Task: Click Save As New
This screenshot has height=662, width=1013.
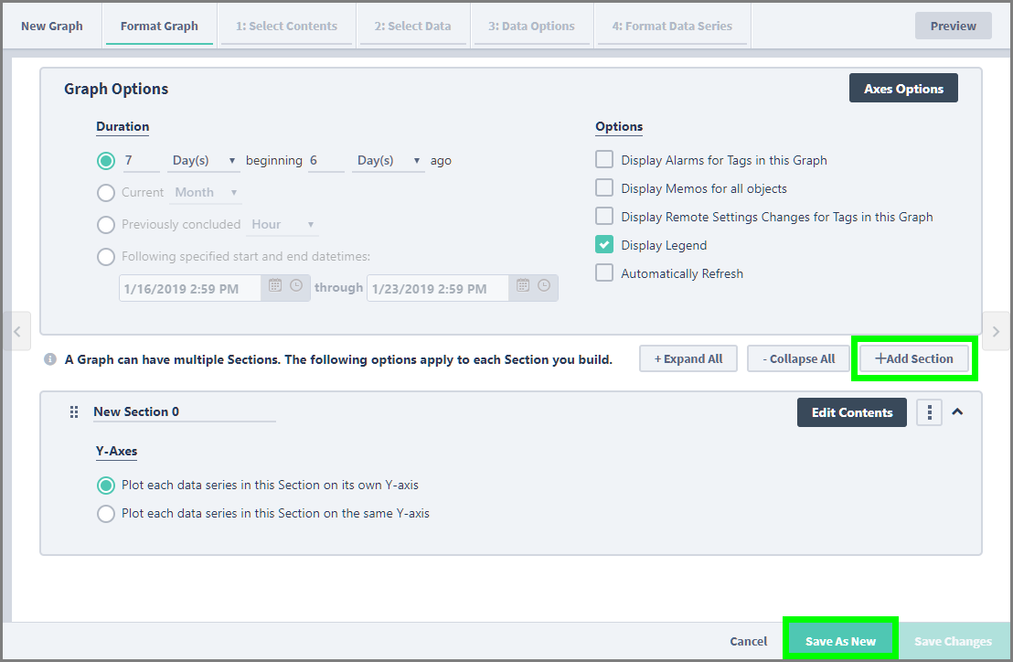Action: tap(840, 641)
